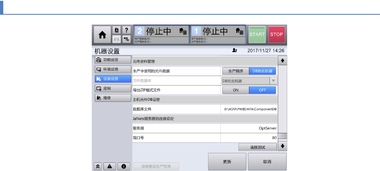The image size is (380, 171).
Task: Click JaNets服务器的连接设定 header
Action: click(x=205, y=119)
